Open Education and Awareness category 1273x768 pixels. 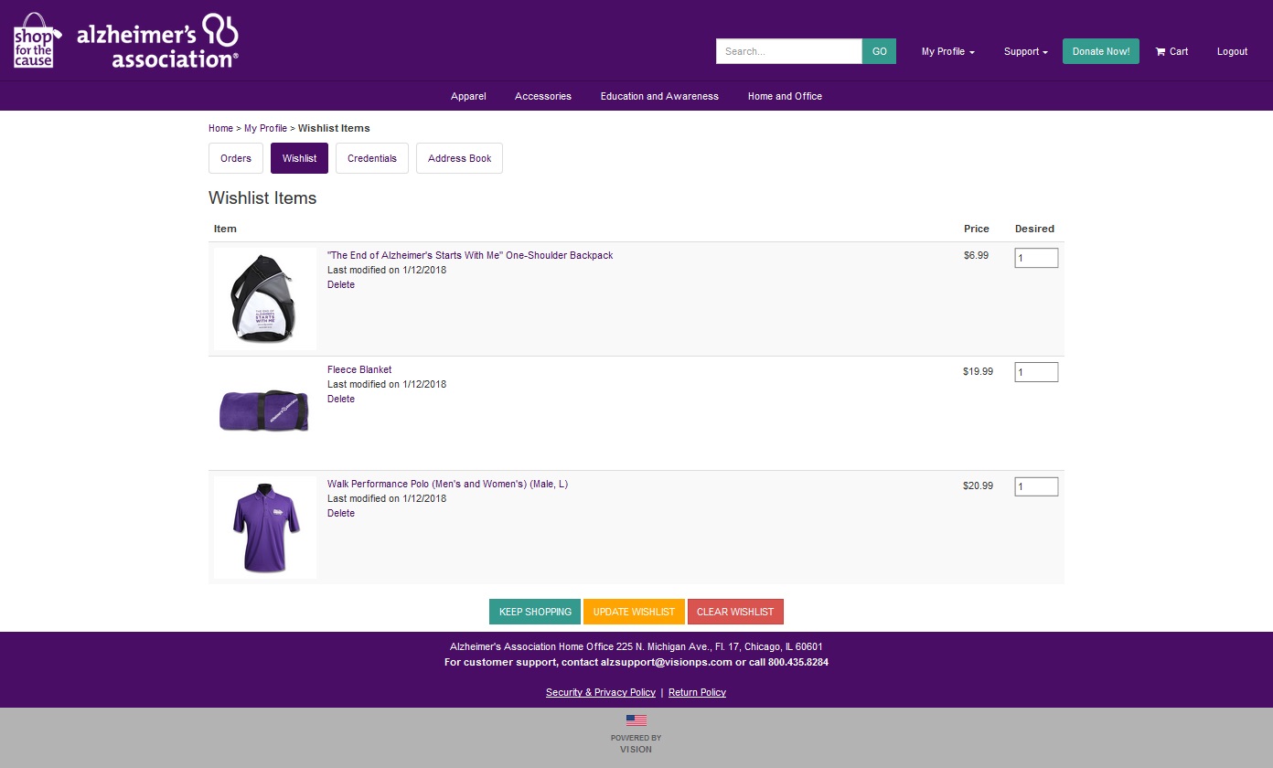[659, 96]
